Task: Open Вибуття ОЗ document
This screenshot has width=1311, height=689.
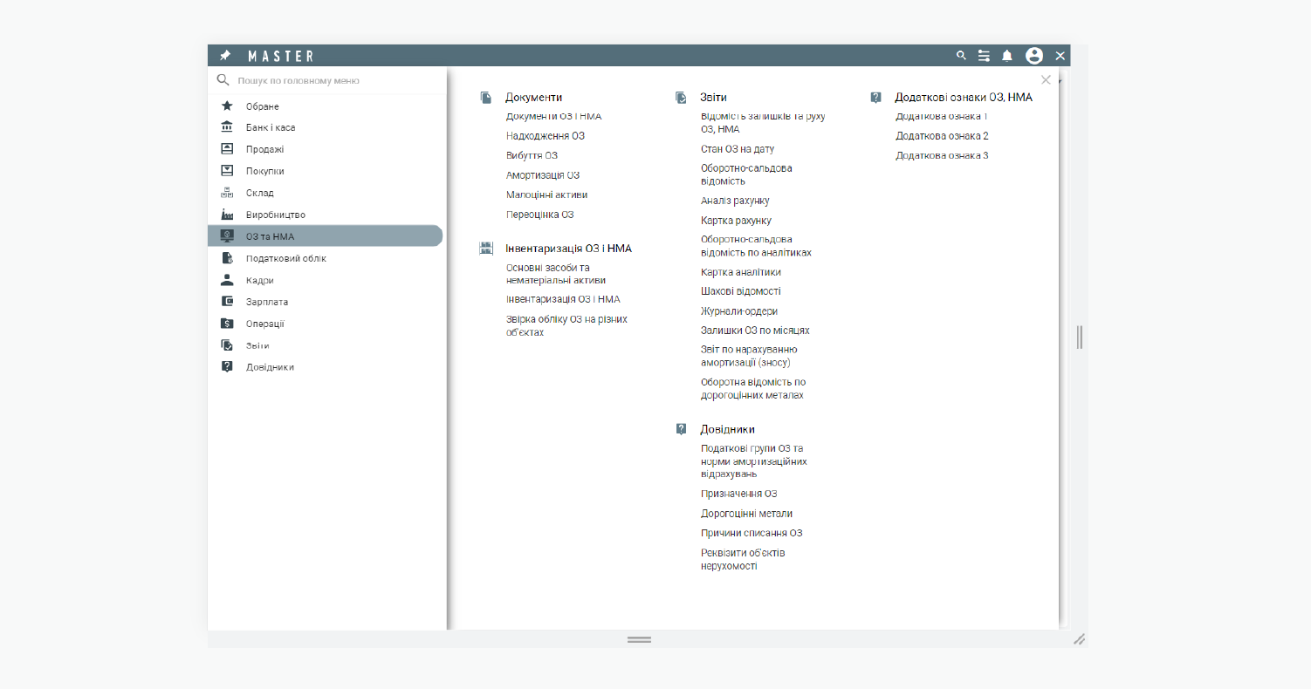Action: (x=532, y=155)
